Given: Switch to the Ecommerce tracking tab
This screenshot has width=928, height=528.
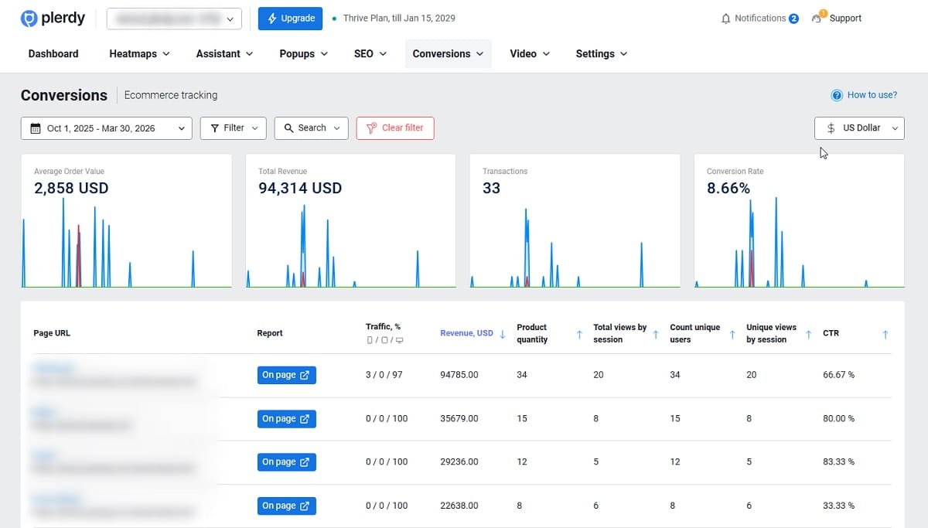Looking at the screenshot, I should (x=170, y=95).
